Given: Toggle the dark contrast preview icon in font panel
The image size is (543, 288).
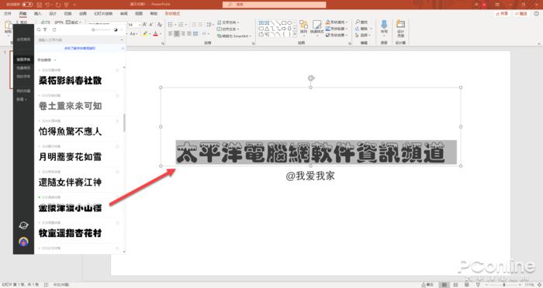Looking at the screenshot, I should (116, 29).
